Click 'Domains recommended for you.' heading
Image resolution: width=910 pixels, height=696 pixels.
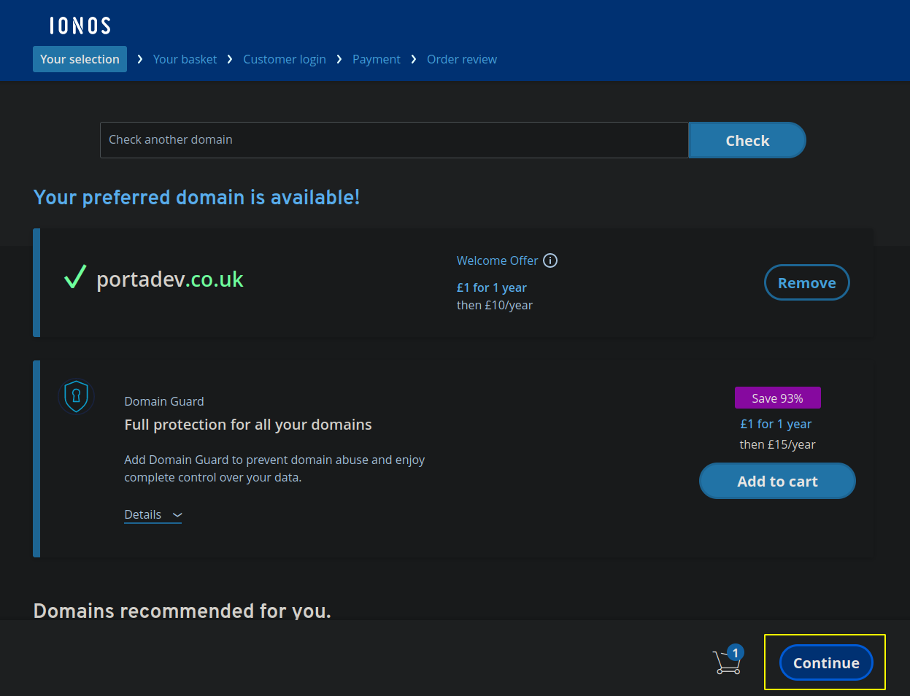tap(182, 611)
